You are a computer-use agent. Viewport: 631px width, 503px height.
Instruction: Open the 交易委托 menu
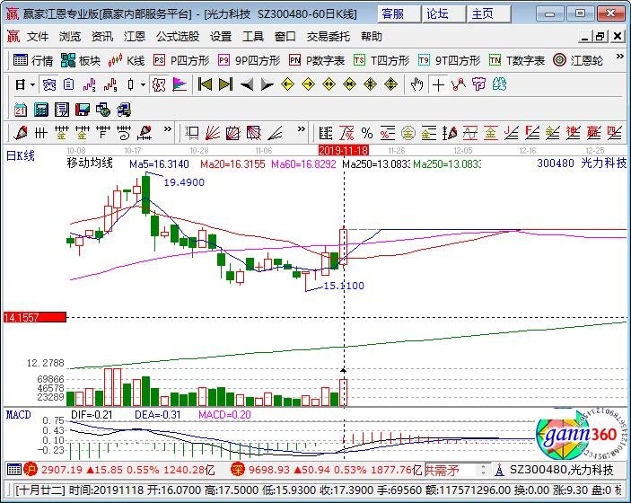[328, 37]
